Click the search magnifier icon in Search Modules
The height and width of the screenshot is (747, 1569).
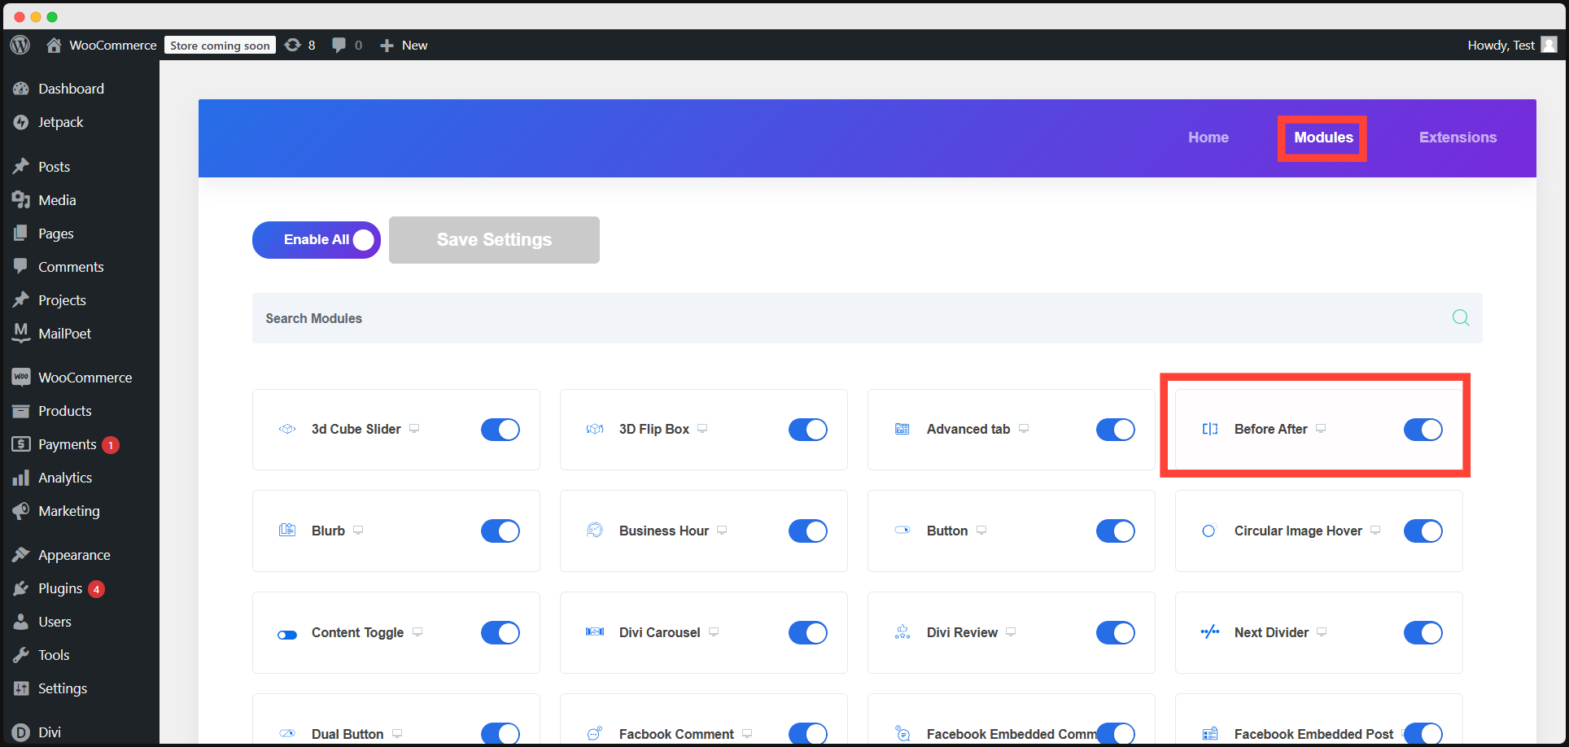1461,317
